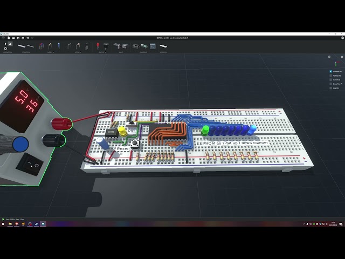Click the 'EEPROM as 7-bit up / down counter' label
The height and width of the screenshot is (259, 345).
(x=232, y=143)
